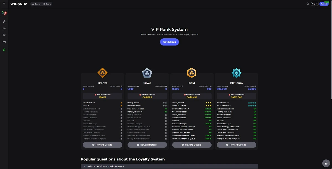332x169 pixels.
Task: Click the Gold '500' deposit points value
Action: click(209, 89)
